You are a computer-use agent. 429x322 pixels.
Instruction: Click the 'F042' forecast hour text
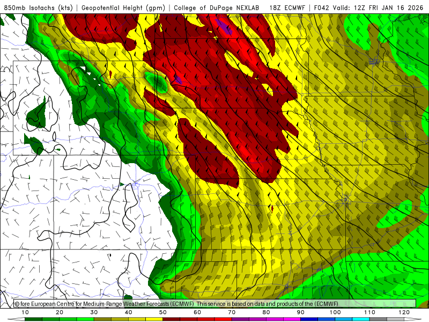(321, 8)
